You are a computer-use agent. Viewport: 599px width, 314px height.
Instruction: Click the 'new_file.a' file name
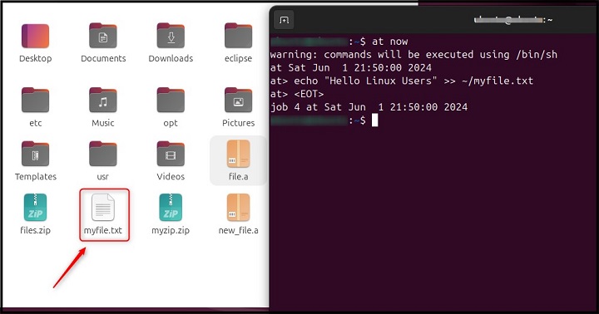point(239,230)
